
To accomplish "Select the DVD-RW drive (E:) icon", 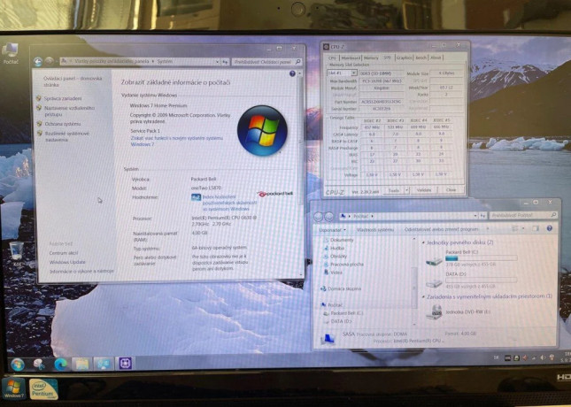I will 434,312.
